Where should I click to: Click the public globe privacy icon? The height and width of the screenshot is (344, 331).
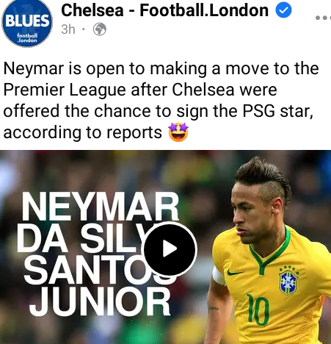tap(100, 29)
